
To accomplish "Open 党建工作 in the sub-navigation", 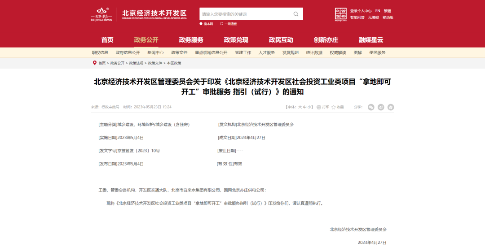I will tap(243, 52).
